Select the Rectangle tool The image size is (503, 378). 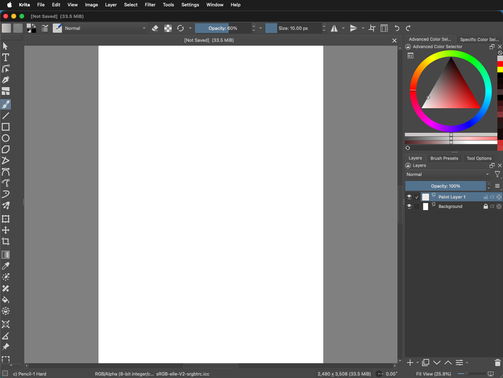tap(6, 127)
